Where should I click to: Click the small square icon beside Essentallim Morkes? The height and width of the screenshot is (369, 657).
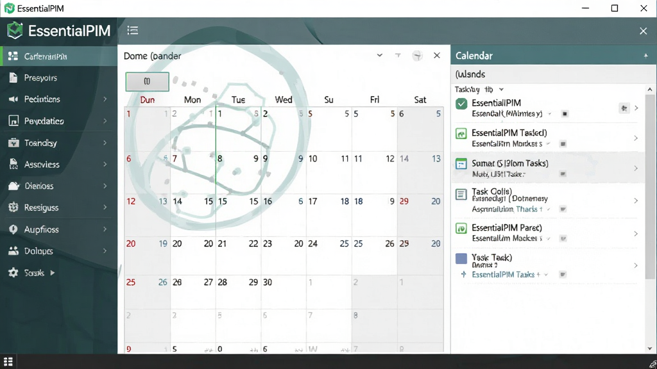[x=563, y=144]
